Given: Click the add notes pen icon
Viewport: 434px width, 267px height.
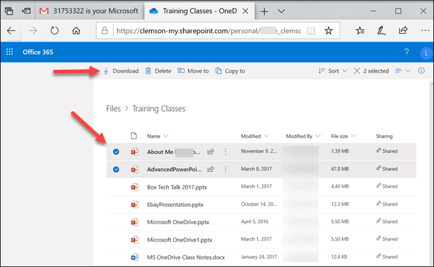Looking at the screenshot, I should coord(382,31).
